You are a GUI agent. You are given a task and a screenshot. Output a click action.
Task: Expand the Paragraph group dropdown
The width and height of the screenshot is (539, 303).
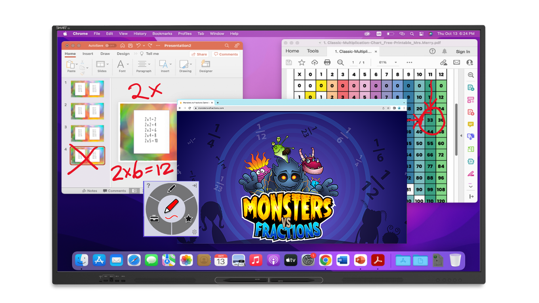(x=149, y=64)
